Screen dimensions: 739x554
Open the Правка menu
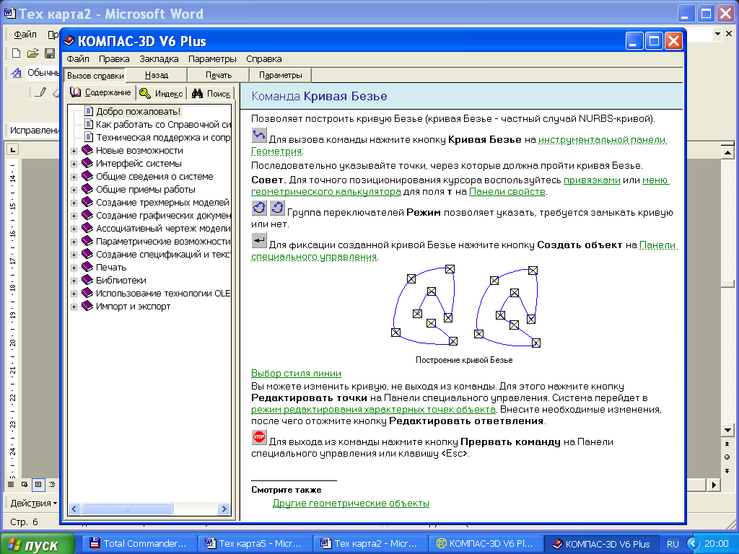(x=114, y=59)
